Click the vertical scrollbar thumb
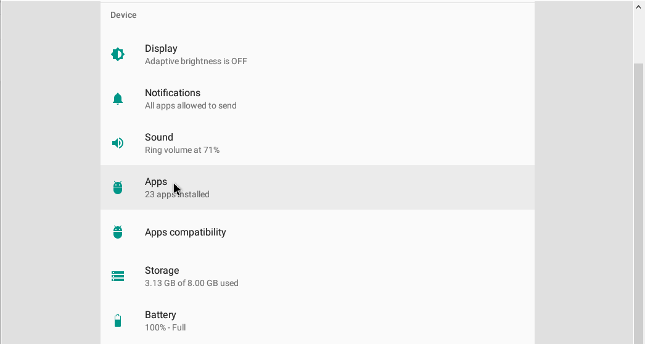The image size is (645, 344). coord(638,203)
